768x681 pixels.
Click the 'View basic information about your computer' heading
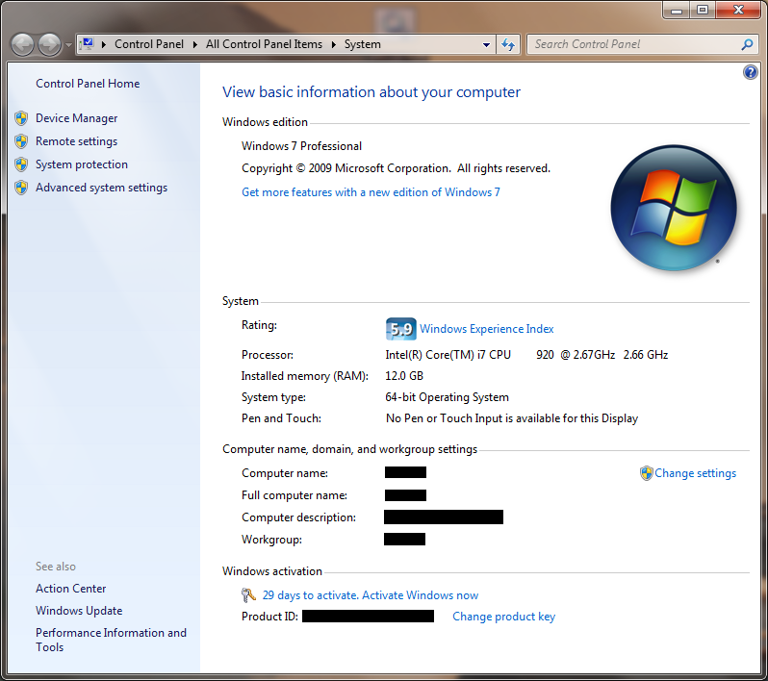[371, 92]
